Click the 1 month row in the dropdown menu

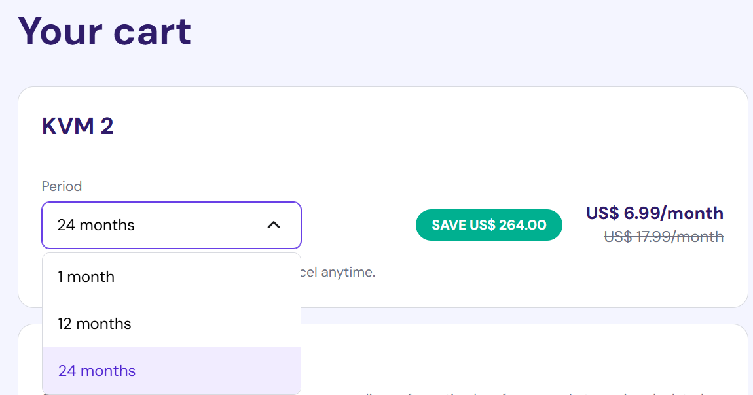point(86,277)
